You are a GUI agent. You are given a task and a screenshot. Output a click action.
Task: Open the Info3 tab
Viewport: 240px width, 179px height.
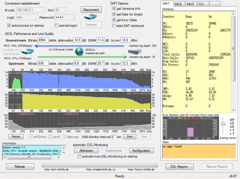(x=191, y=4)
